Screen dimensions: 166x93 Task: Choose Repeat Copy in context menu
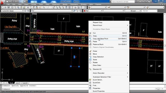pos(109,22)
